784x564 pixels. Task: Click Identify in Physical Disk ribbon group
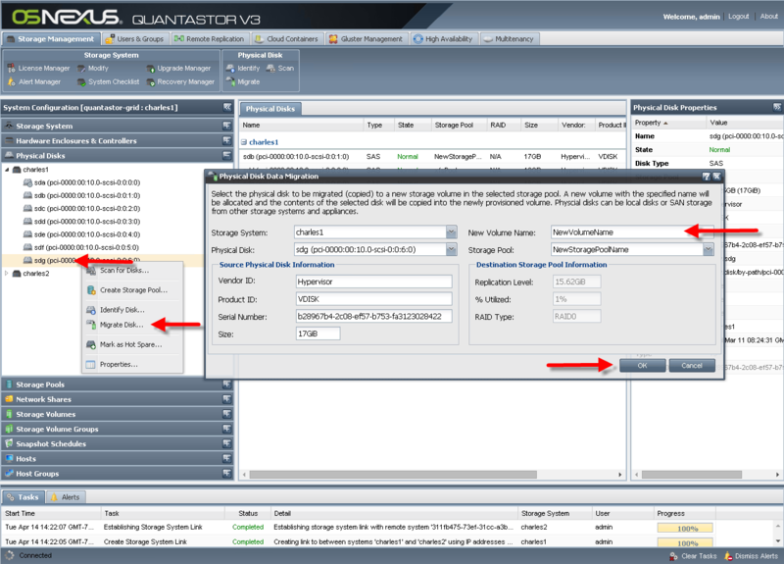(x=243, y=68)
